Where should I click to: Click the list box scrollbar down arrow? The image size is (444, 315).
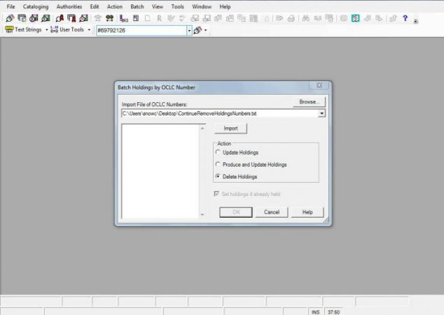pos(202,214)
